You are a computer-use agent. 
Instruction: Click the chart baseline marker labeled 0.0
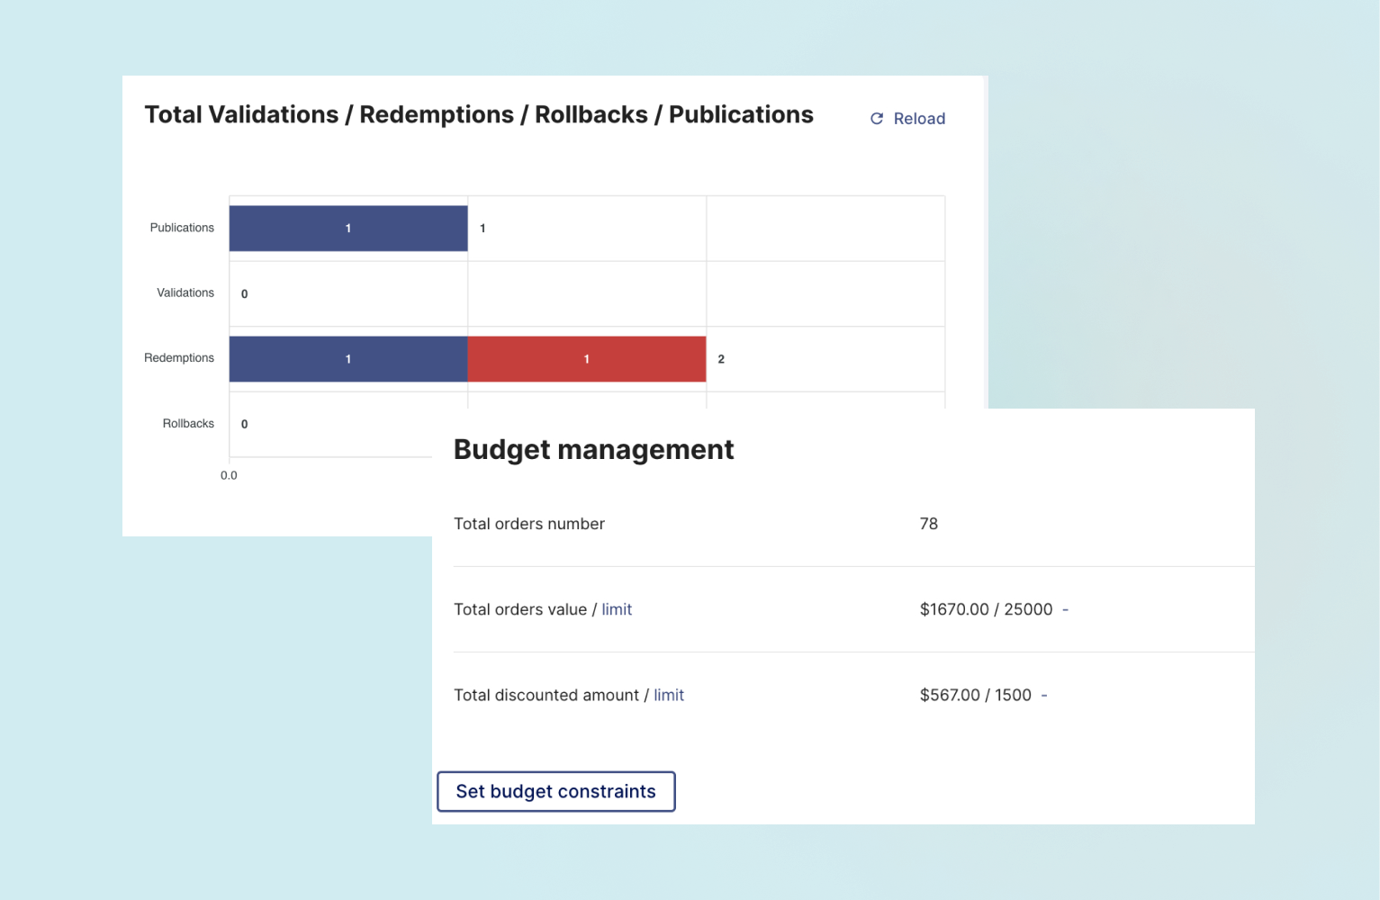[229, 474]
